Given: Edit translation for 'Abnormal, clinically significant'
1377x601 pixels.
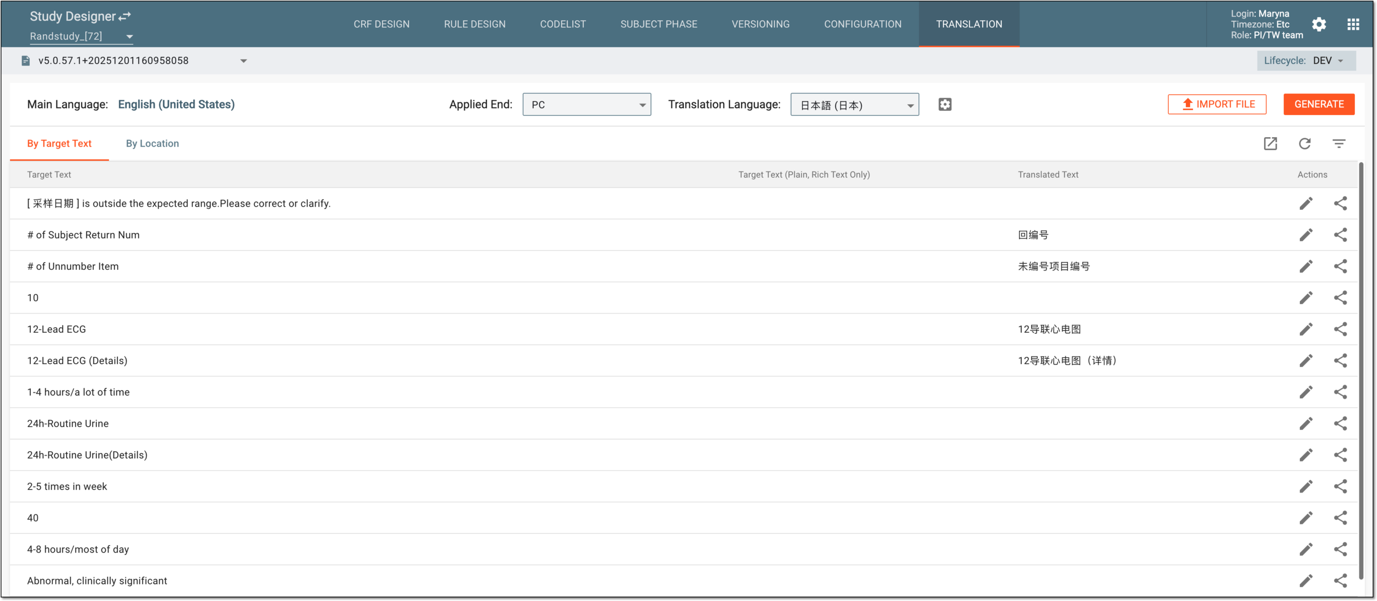Looking at the screenshot, I should (1306, 581).
